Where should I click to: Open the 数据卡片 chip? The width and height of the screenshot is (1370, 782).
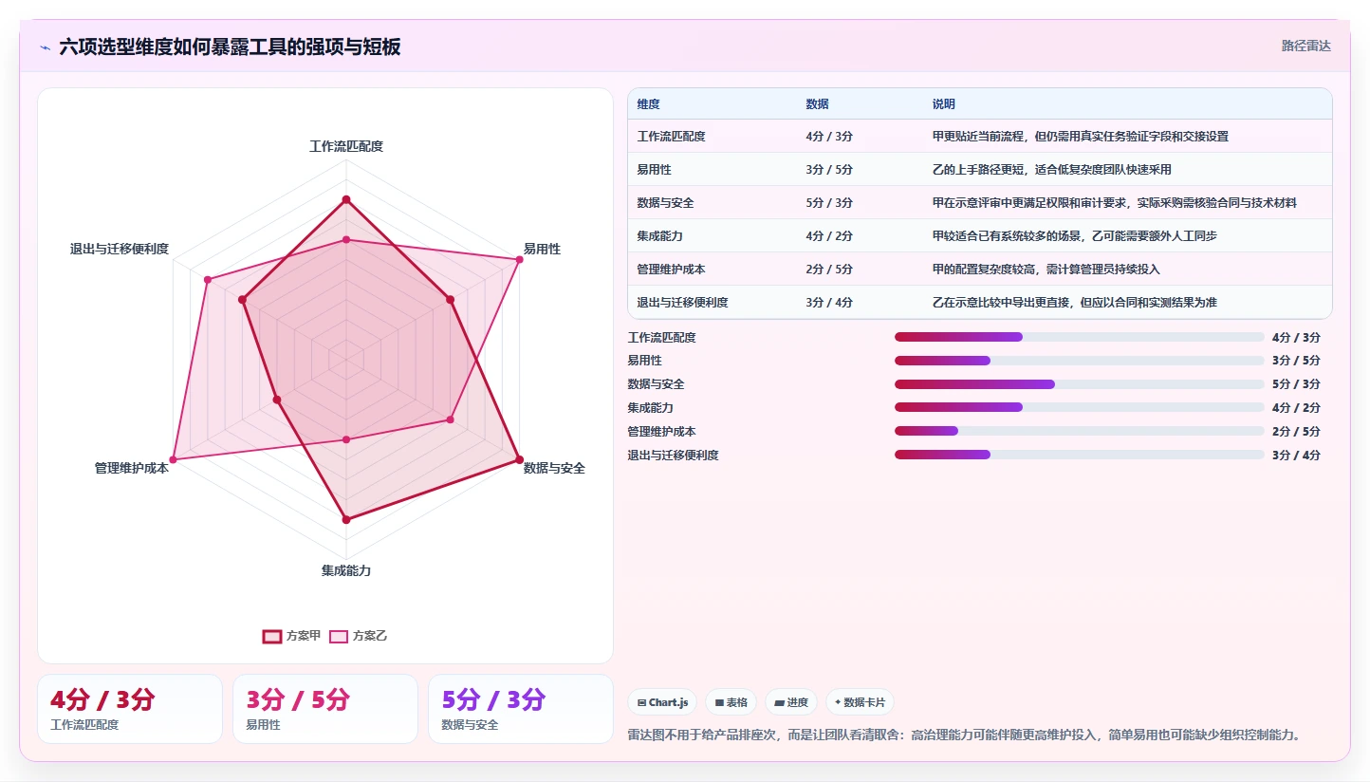(x=860, y=702)
